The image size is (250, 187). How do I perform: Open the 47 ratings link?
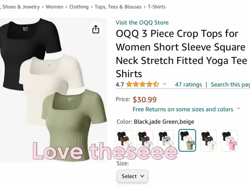(188, 85)
